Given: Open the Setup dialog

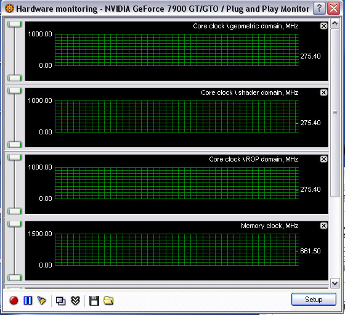Looking at the screenshot, I should (314, 300).
